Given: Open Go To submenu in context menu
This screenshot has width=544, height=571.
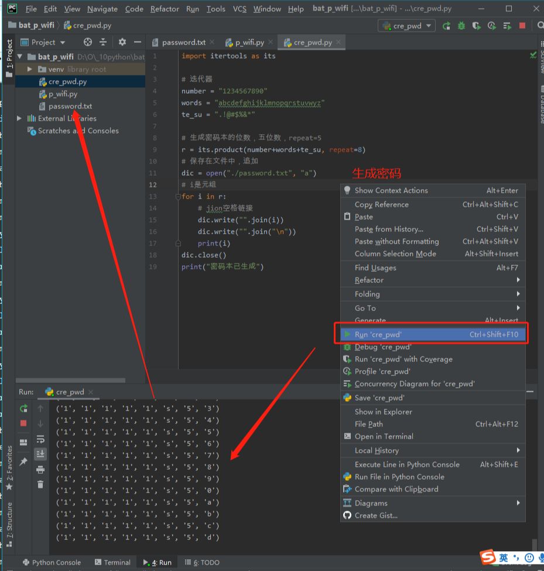Looking at the screenshot, I should (x=433, y=308).
